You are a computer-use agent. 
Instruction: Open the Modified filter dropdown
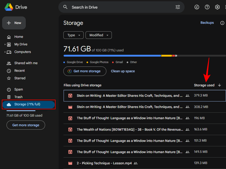tap(99, 35)
